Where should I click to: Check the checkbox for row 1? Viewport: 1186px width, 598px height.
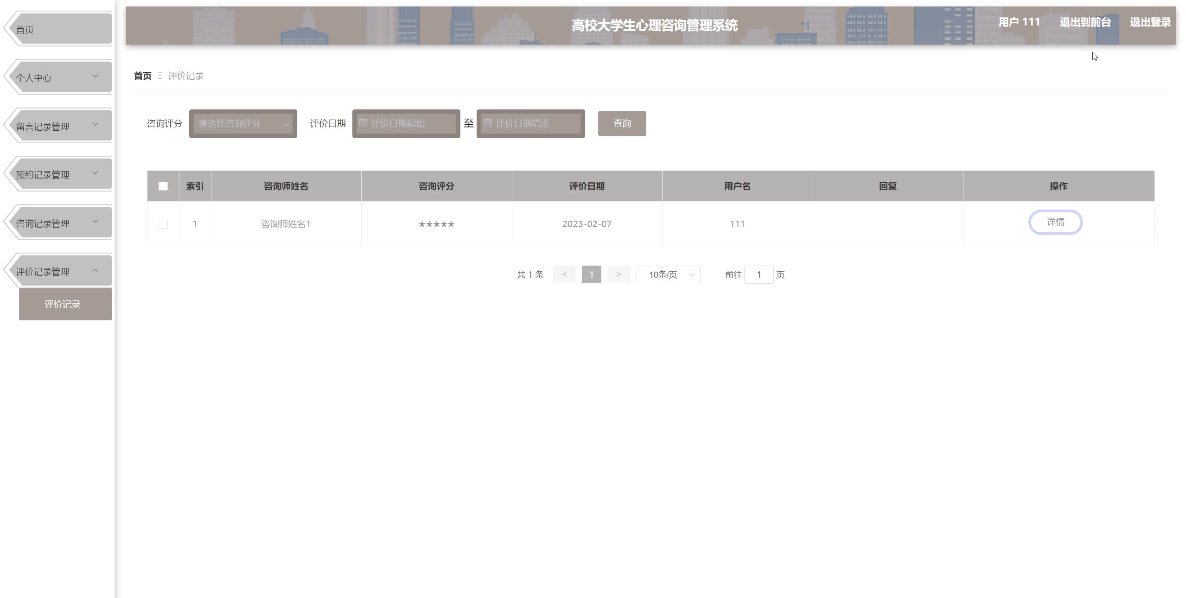click(x=163, y=224)
